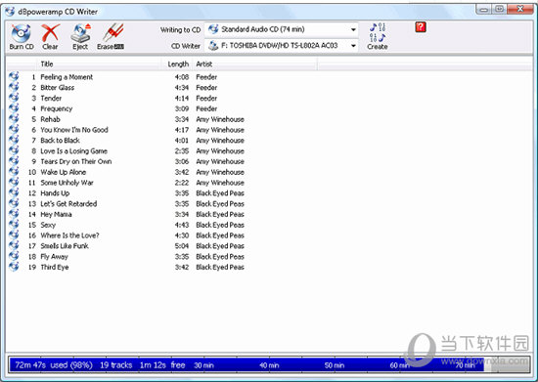Select track title Frequency
Screen dimensions: 538x382
57,109
